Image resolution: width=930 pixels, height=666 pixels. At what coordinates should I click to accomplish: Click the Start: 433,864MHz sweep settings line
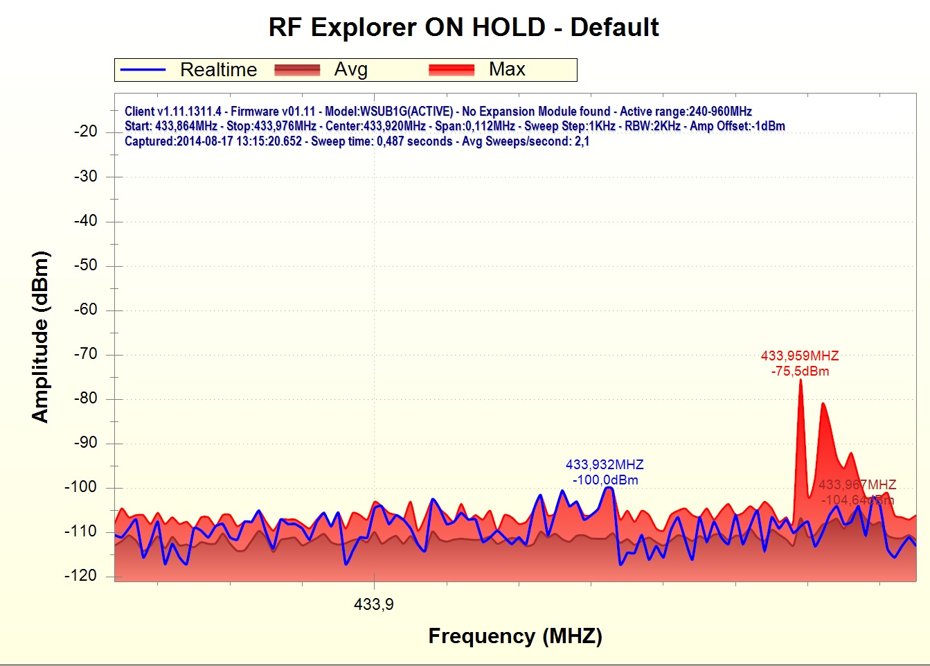tap(455, 126)
